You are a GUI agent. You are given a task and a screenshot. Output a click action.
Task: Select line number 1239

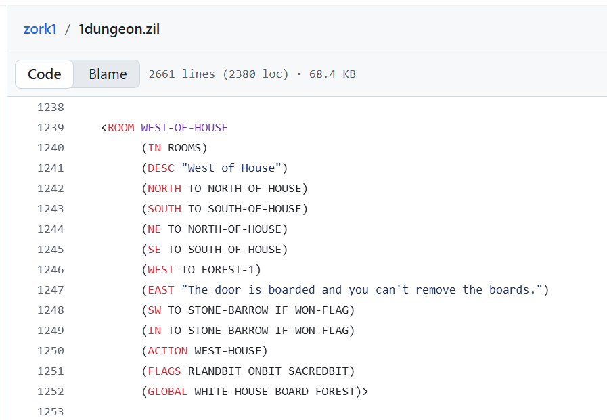(x=50, y=128)
